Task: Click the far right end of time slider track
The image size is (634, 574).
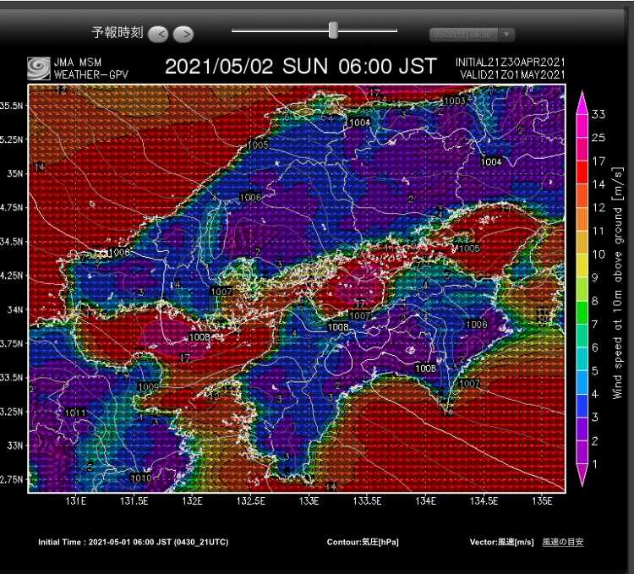Action: point(395,30)
